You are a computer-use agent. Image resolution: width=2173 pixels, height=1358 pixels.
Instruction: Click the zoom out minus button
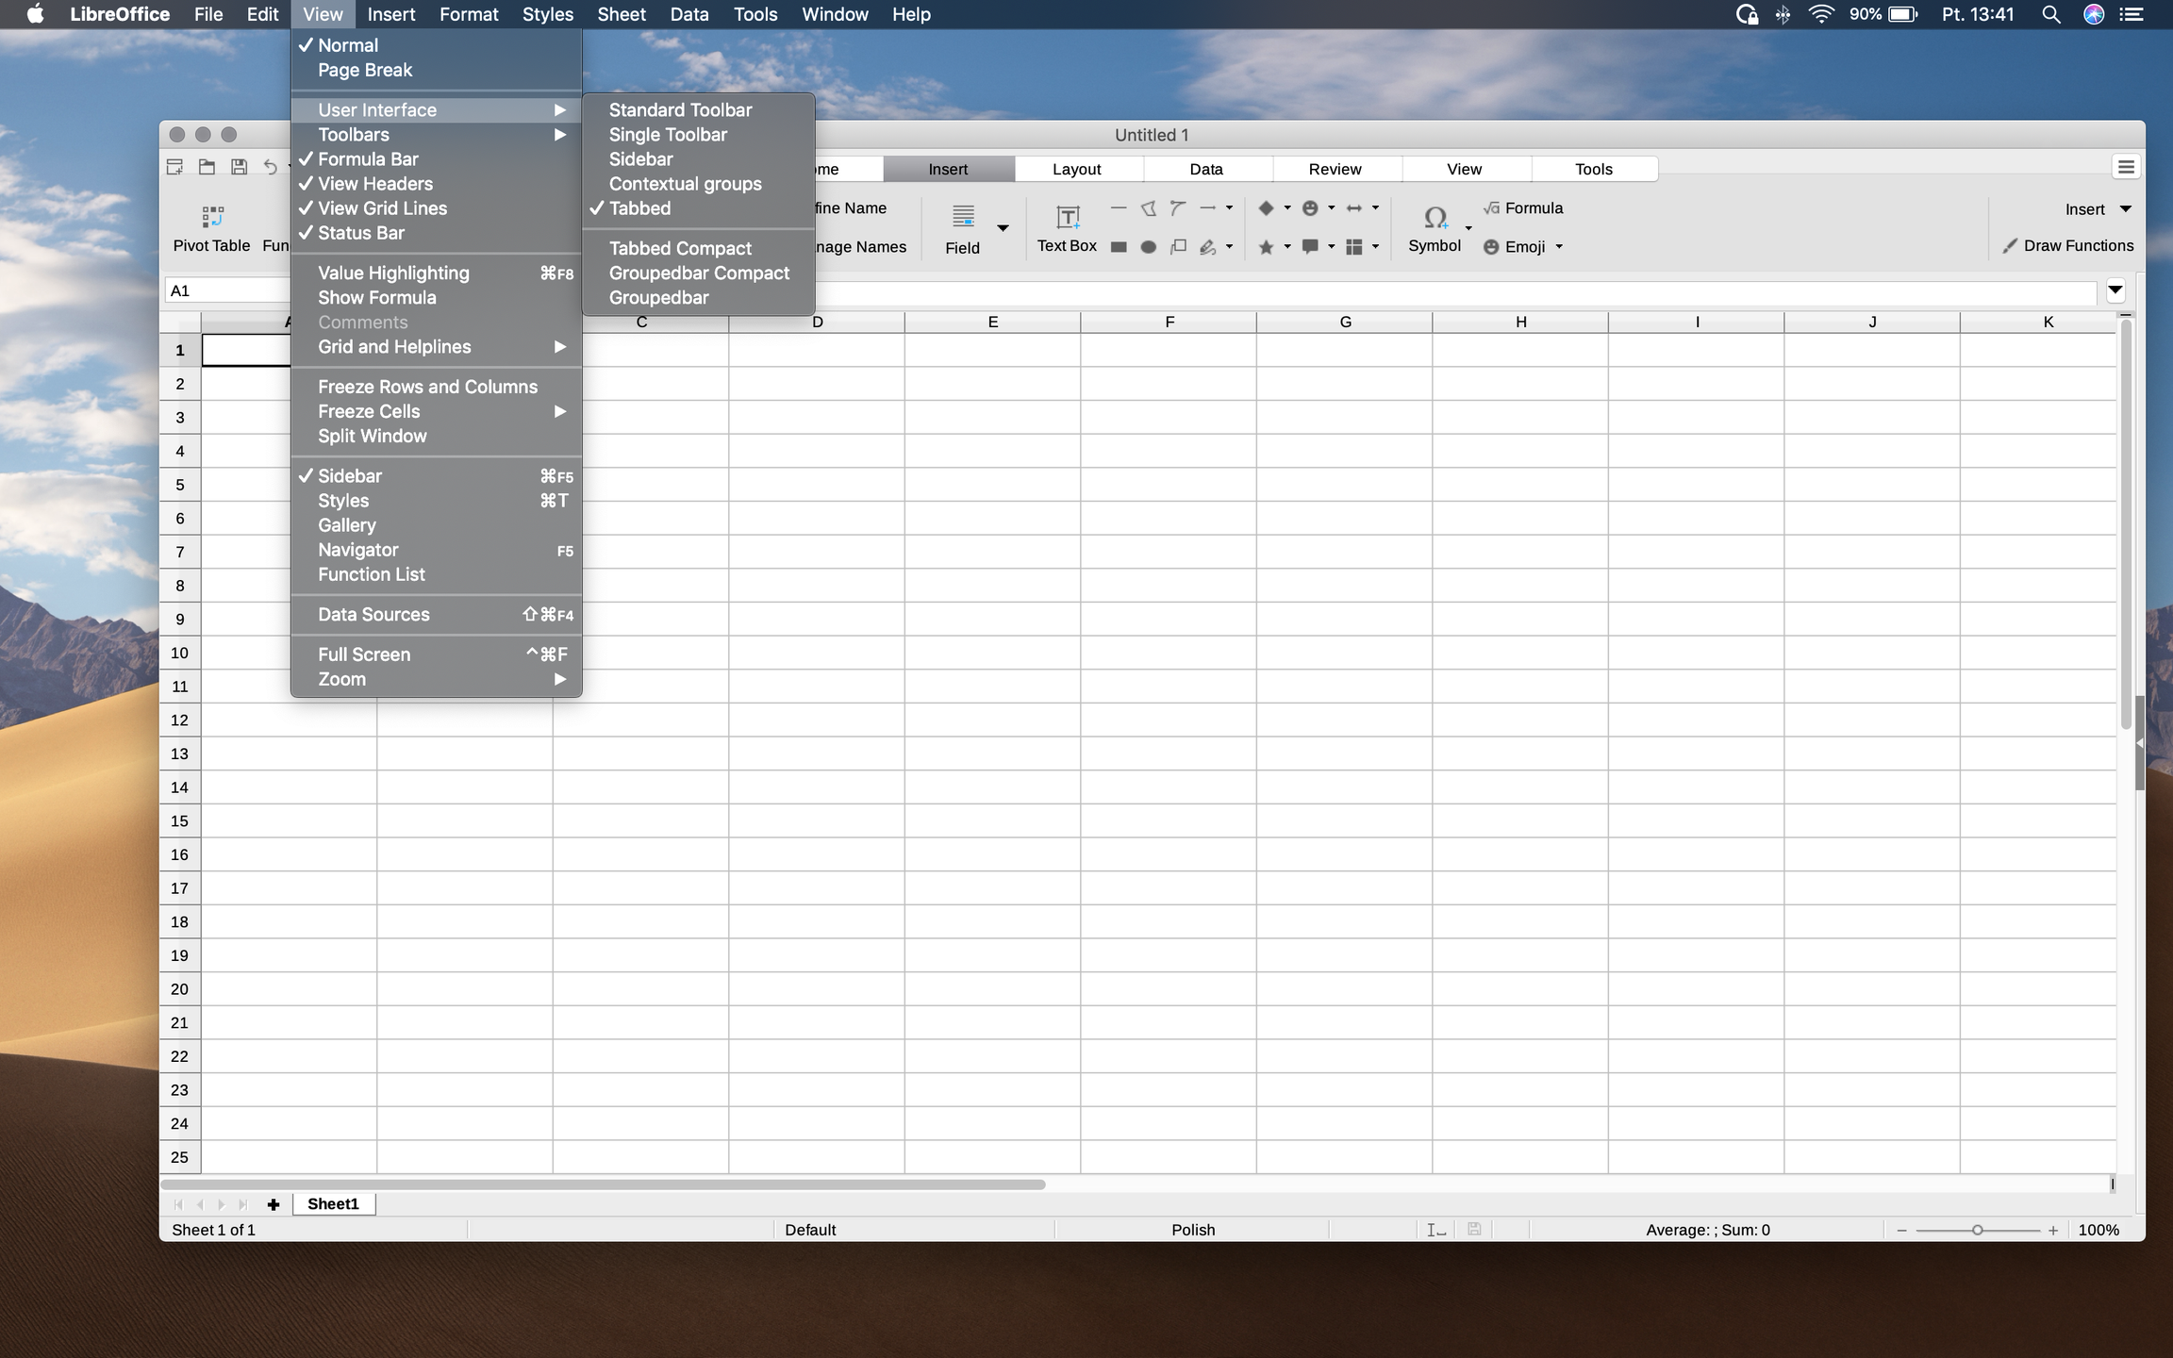1901,1230
